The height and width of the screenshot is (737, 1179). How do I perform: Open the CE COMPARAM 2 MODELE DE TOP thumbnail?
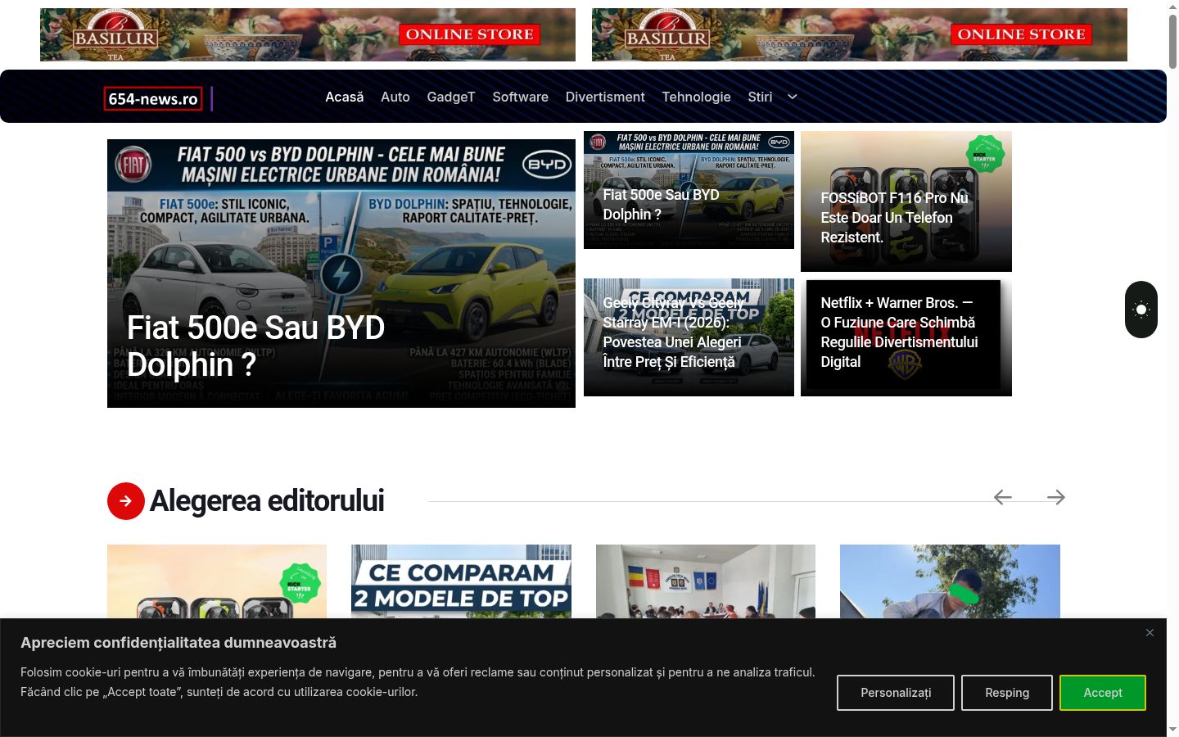tap(461, 581)
